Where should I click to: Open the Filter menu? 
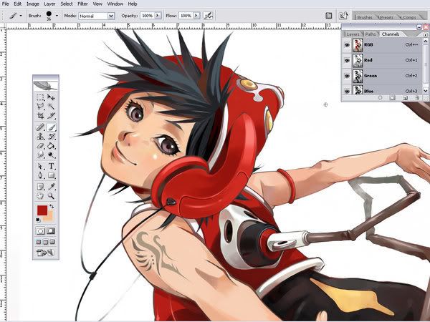82,4
